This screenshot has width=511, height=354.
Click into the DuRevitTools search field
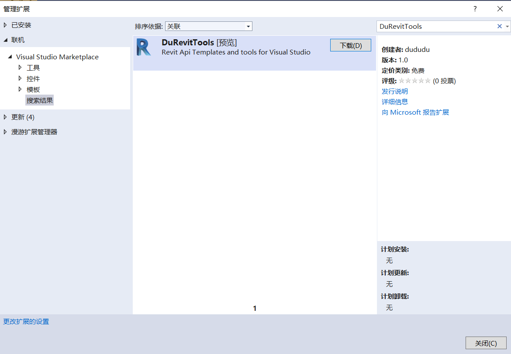pos(437,26)
